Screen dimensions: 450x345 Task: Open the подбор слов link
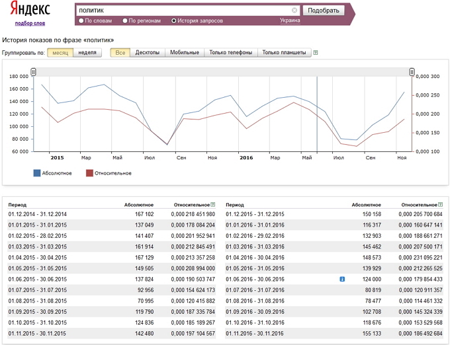30,24
